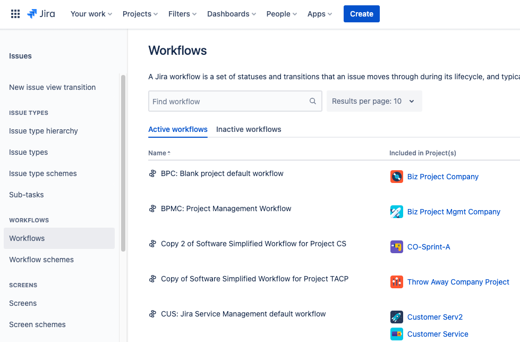
Task: Expand the Dashboards menu
Action: coord(232,14)
